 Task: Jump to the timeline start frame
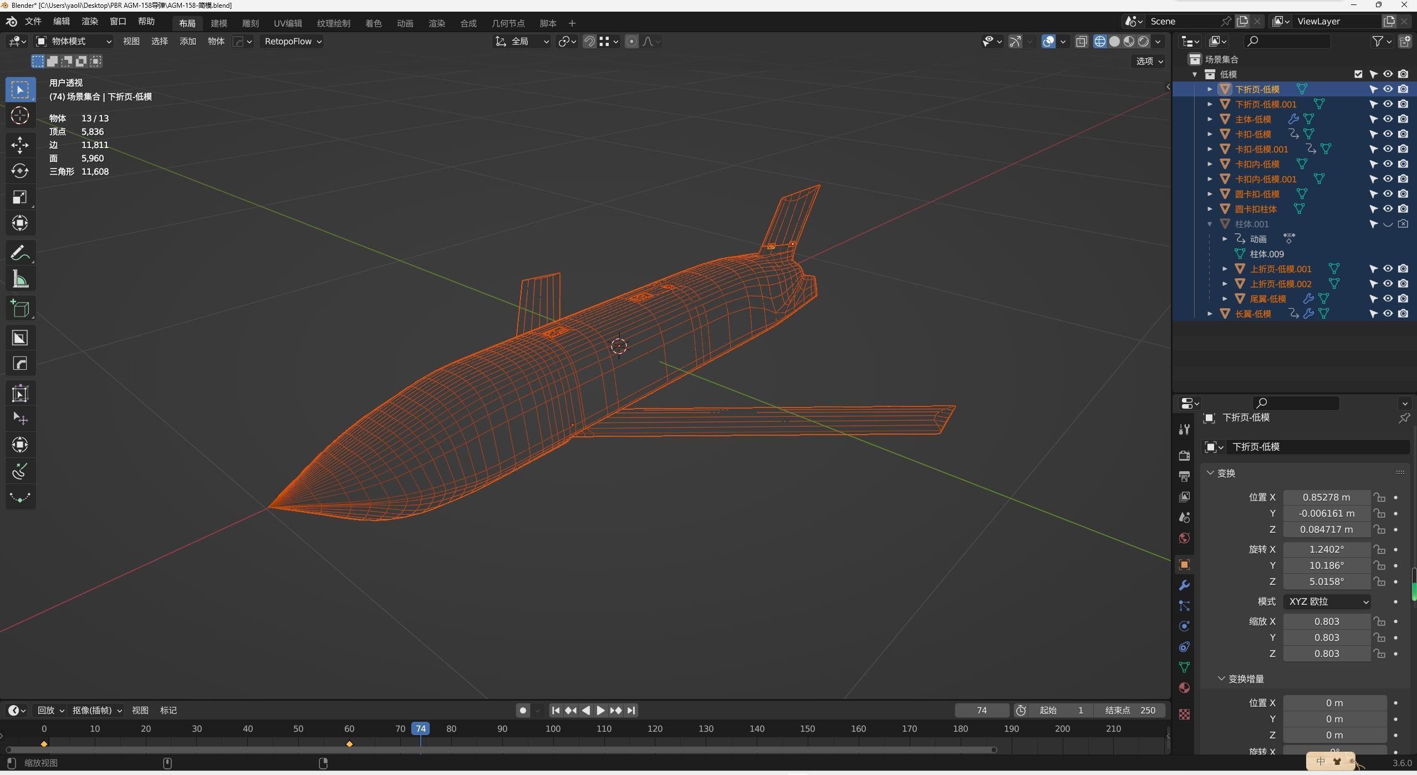pyautogui.click(x=555, y=710)
